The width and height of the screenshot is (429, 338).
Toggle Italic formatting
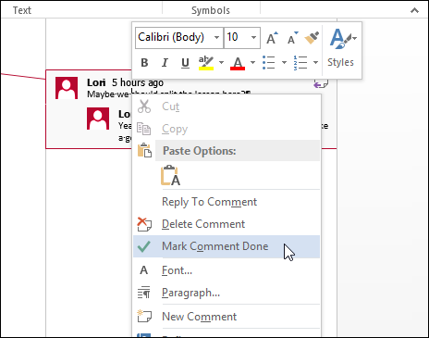[x=165, y=63]
